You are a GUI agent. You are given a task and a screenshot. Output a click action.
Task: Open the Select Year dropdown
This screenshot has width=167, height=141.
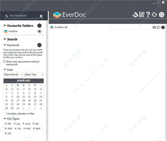34,75
